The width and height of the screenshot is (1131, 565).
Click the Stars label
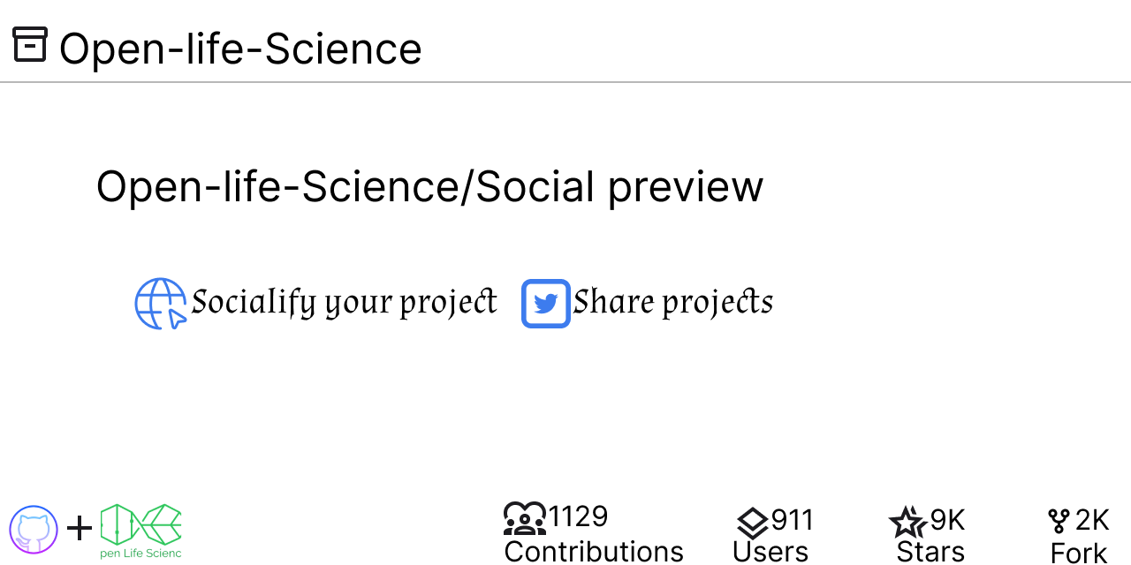click(930, 553)
